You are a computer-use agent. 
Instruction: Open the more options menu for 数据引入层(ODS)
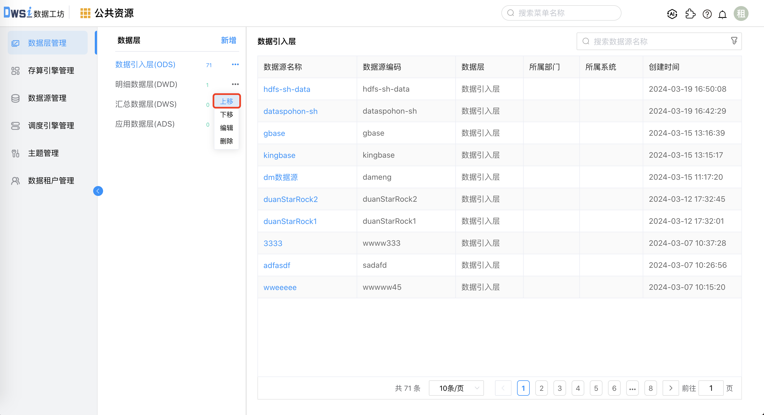tap(235, 64)
